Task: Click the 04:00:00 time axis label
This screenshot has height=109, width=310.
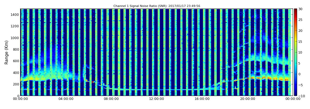Action: 66,99
